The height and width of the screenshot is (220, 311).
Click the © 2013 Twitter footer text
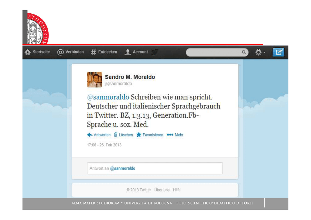tap(138, 190)
